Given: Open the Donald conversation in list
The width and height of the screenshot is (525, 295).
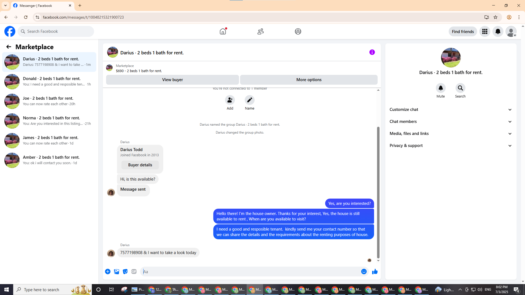Looking at the screenshot, I should pyautogui.click(x=49, y=81).
